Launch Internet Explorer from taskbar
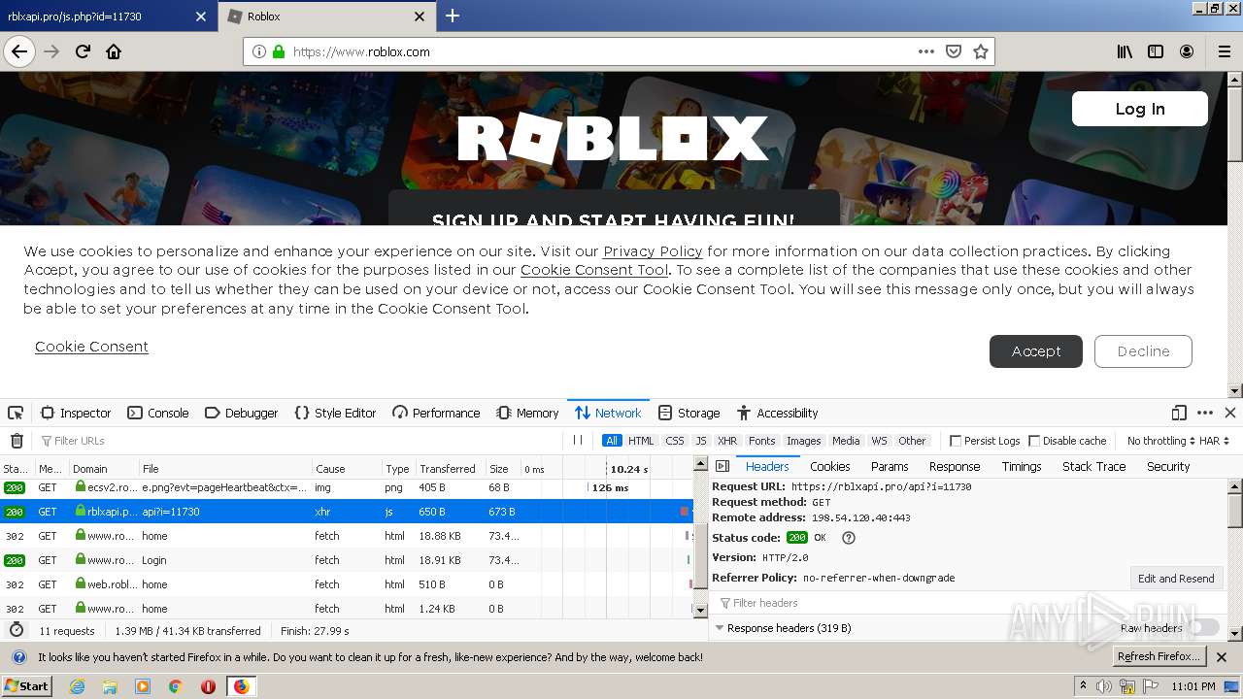The height and width of the screenshot is (699, 1243). (77, 686)
